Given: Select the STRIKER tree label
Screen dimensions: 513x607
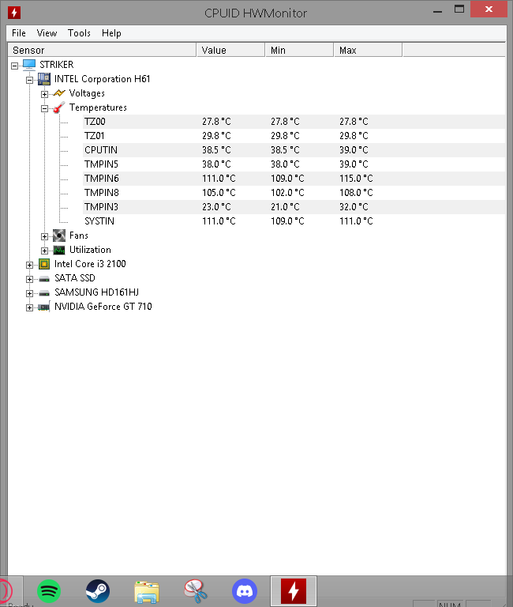Looking at the screenshot, I should click(57, 65).
